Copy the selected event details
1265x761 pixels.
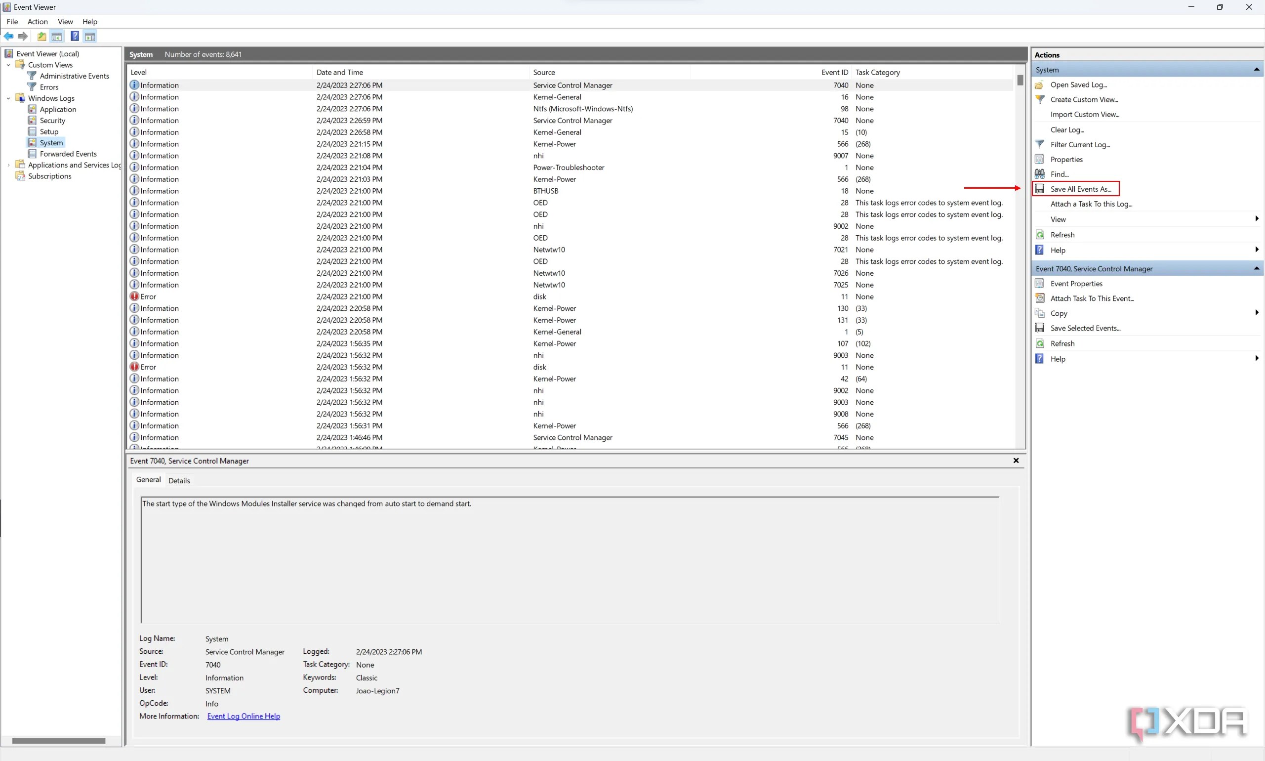(x=1058, y=313)
